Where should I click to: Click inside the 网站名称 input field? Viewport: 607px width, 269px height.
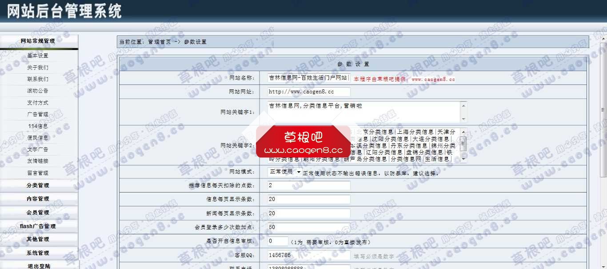click(x=307, y=78)
